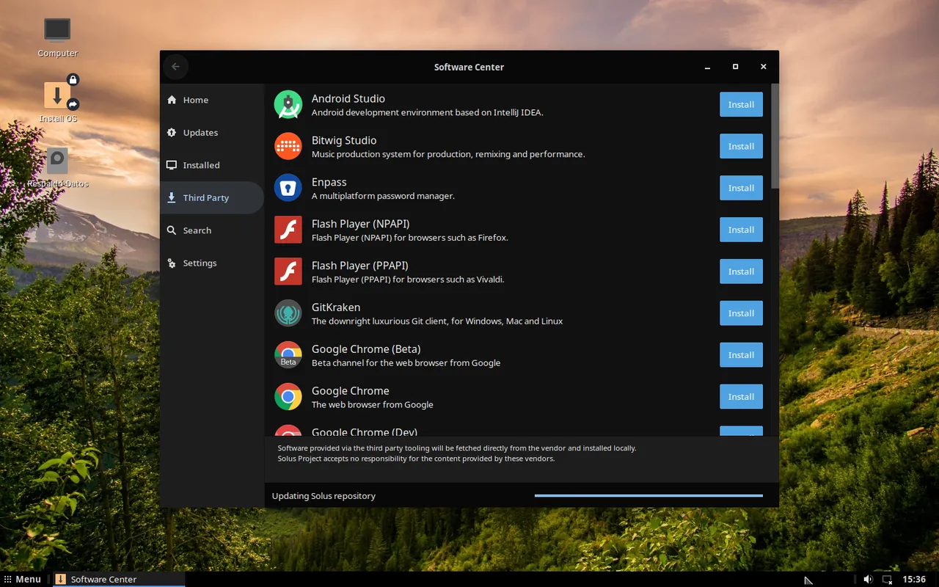Click the Third Party download icon
Viewport: 939px width, 587px height.
click(172, 198)
